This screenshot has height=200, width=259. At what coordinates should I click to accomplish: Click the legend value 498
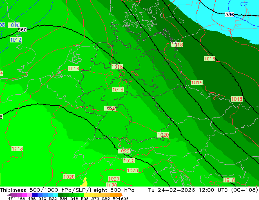click(x=32, y=198)
